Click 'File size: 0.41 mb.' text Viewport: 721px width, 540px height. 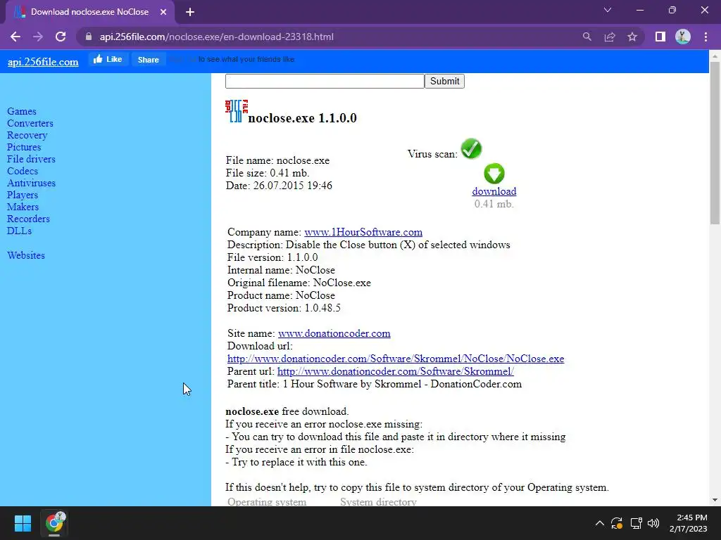268,173
